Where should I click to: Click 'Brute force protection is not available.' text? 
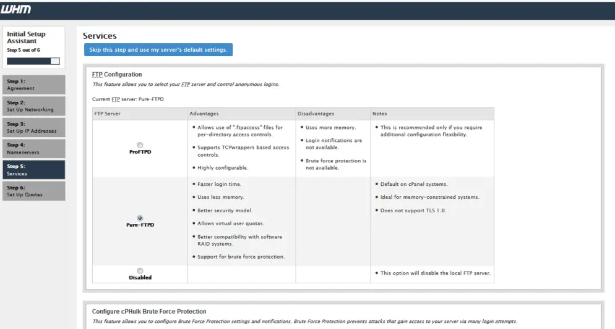click(336, 164)
